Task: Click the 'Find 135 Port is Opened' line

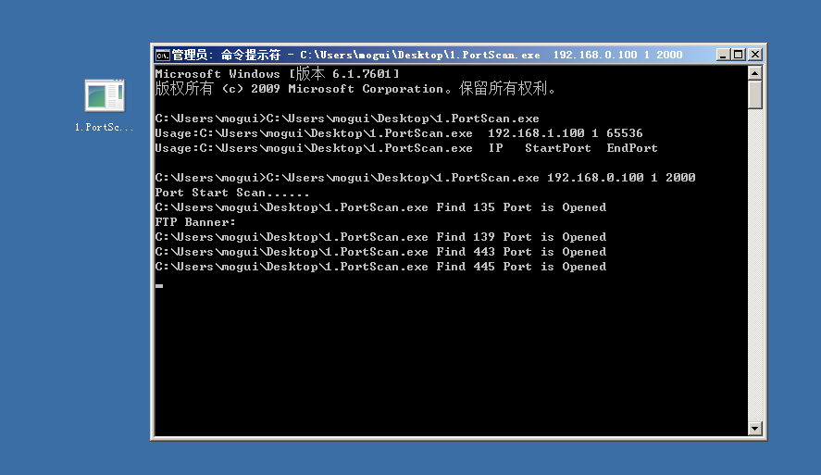Action: coord(380,207)
